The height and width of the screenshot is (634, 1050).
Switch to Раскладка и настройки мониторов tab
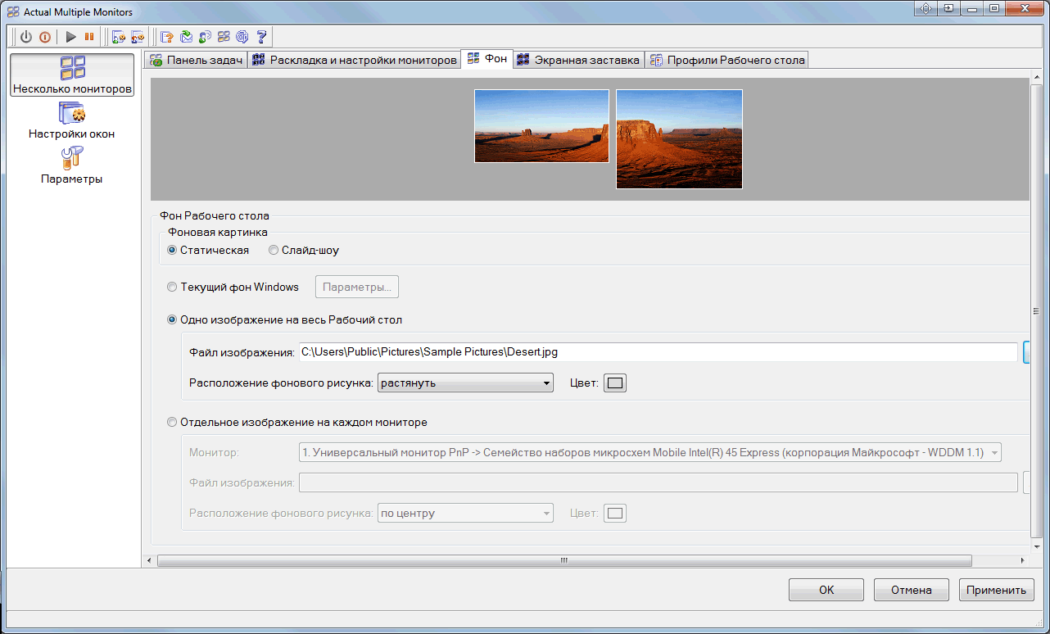tap(354, 60)
